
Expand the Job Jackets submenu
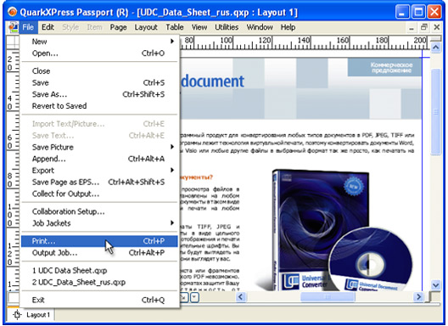pos(99,223)
